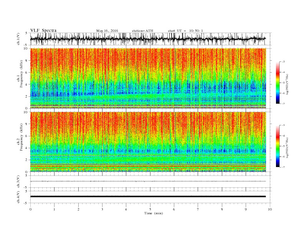Click ch.1 spectrogram frequency tick "4"
The height and width of the screenshot is (235, 304).
coord(27,84)
